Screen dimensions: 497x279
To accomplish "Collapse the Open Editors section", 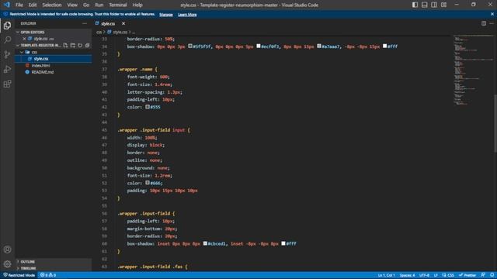I will [x=54, y=33].
